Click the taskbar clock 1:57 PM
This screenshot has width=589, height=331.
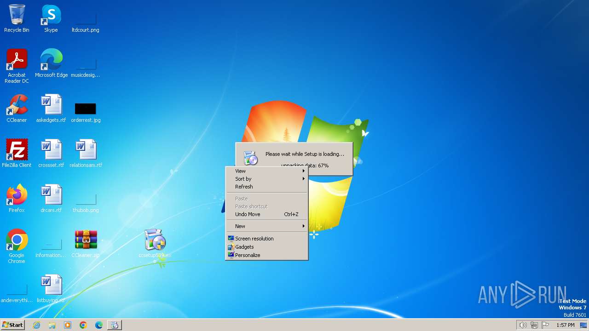point(566,325)
